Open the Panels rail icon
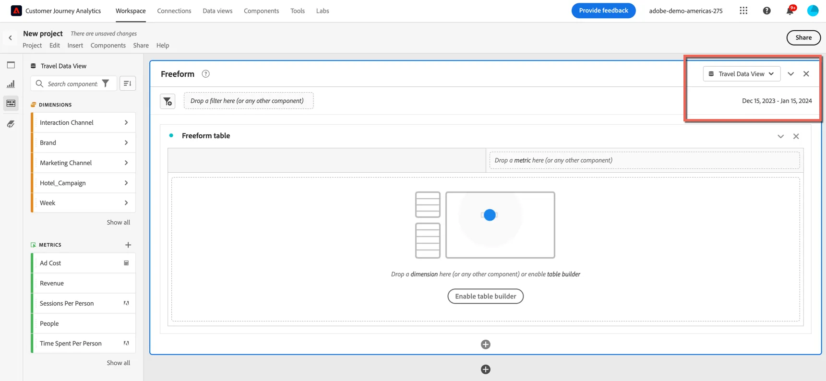Image resolution: width=826 pixels, height=381 pixels. point(11,65)
